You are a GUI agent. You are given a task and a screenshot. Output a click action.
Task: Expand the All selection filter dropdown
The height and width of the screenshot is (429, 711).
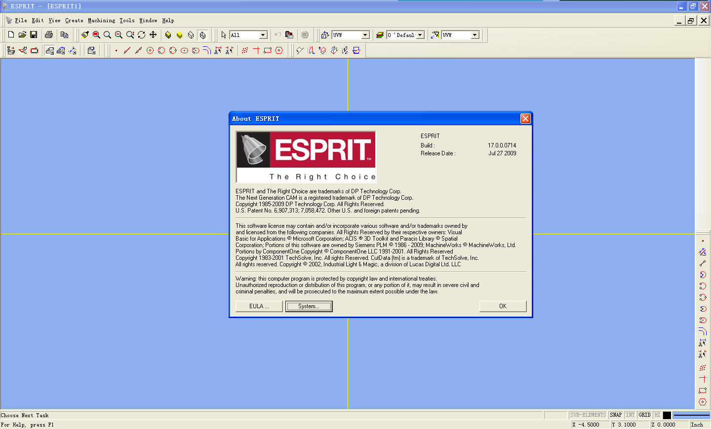[263, 35]
